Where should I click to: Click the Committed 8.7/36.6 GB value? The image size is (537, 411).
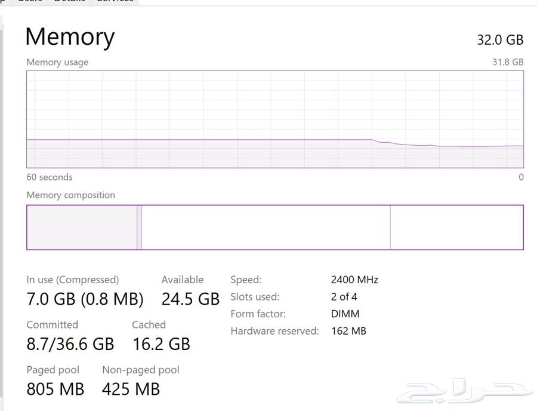pos(70,343)
